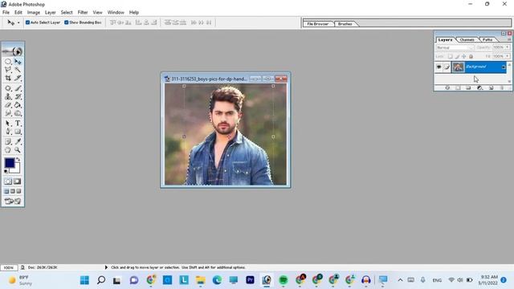Open the File menu
This screenshot has width=514, height=289.
coord(6,13)
